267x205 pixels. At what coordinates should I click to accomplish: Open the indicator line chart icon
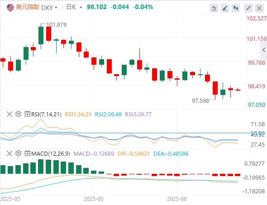click(x=214, y=8)
